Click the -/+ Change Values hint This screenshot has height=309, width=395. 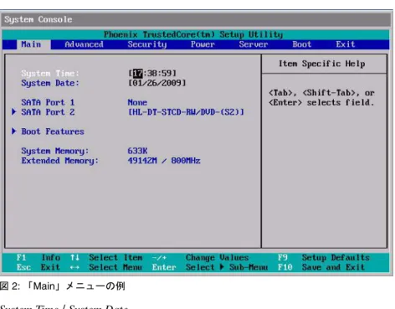(200, 257)
